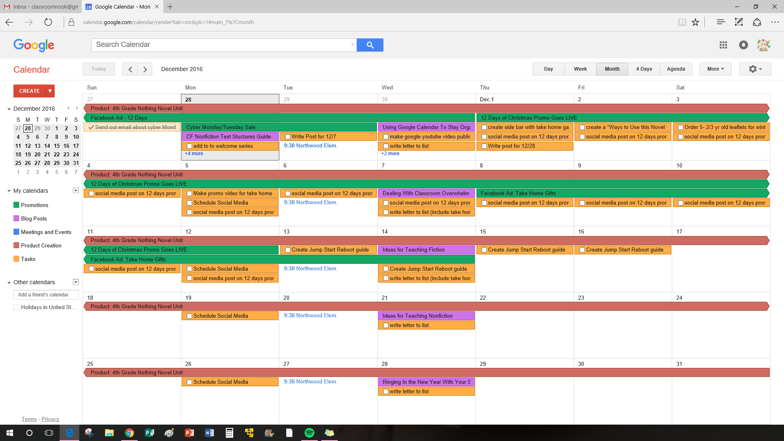This screenshot has height=441, width=784.
Task: Switch to Week view
Action: pyautogui.click(x=580, y=69)
